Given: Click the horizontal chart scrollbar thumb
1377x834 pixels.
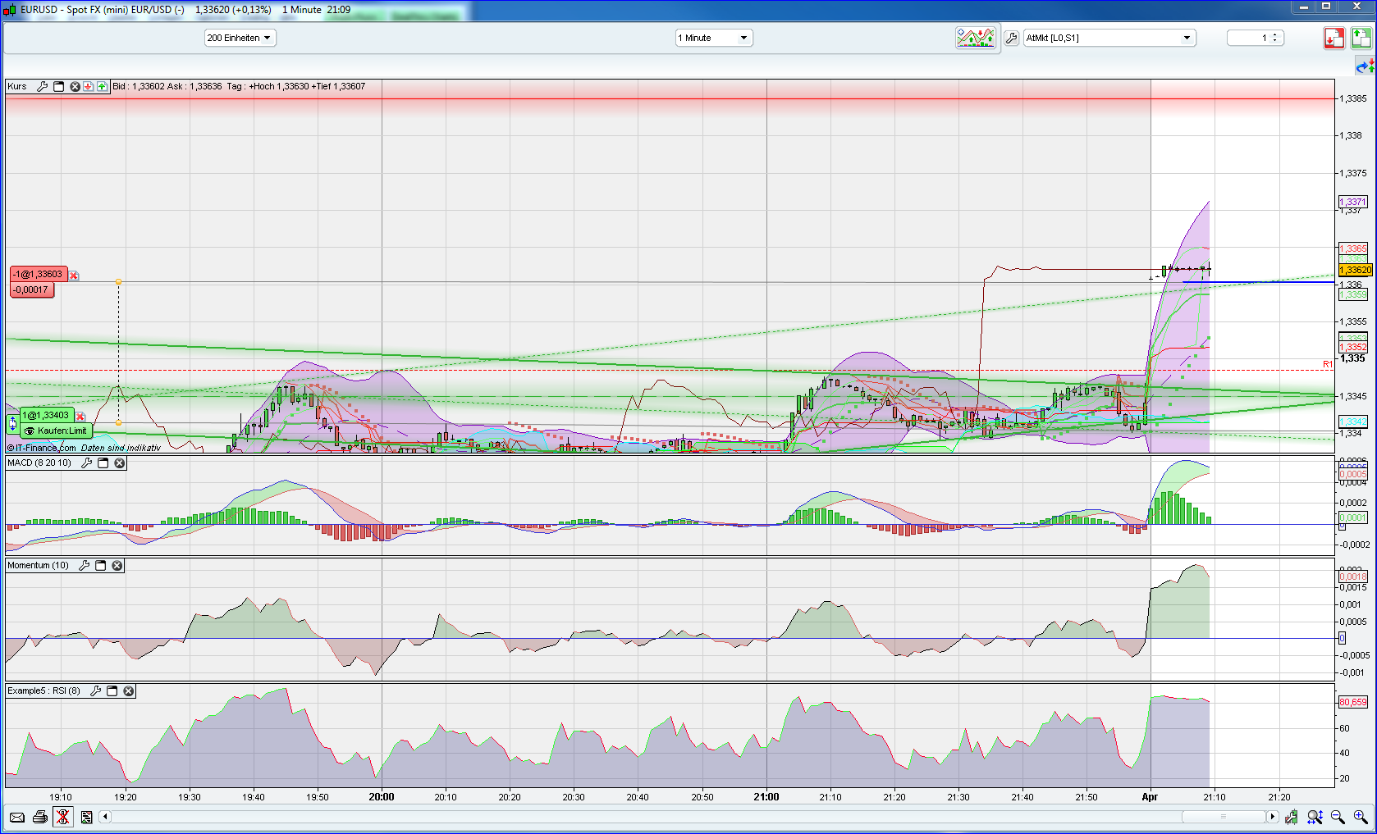Looking at the screenshot, I should (1223, 817).
